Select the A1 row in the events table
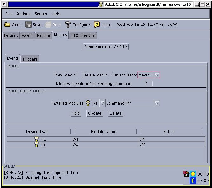Screen dimensions: 212x188 coord(105,139)
